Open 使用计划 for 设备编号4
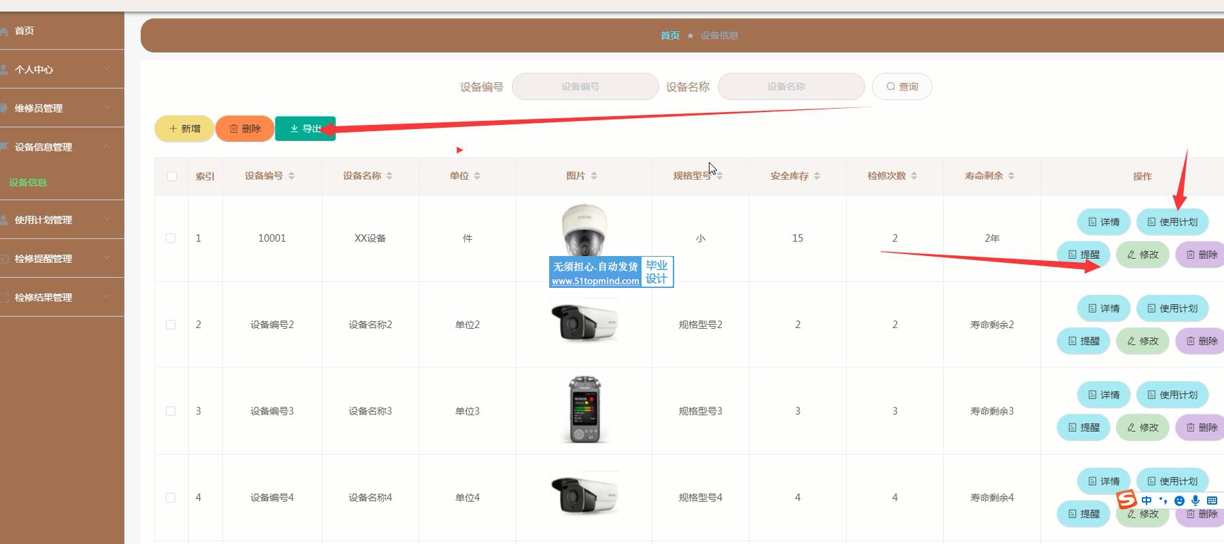 click(1172, 481)
